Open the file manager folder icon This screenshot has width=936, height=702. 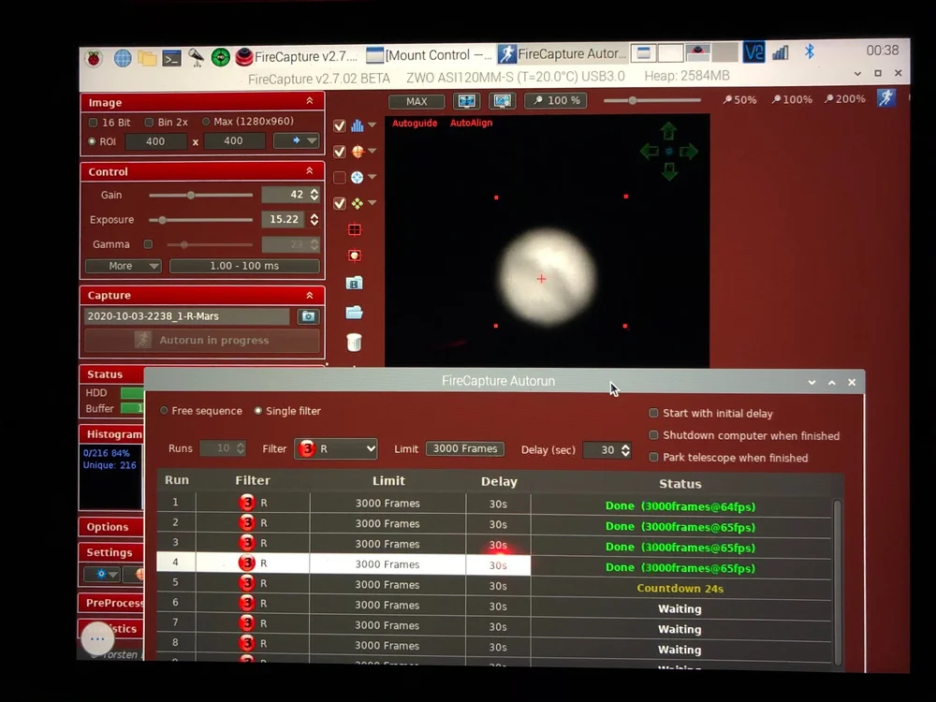pyautogui.click(x=147, y=58)
